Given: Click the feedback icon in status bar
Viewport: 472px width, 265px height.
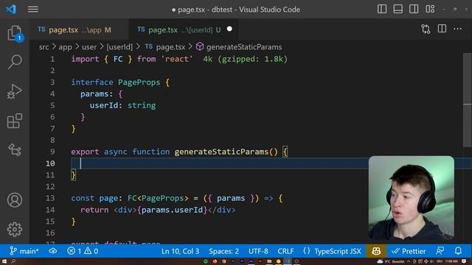Looking at the screenshot, I should [440, 251].
